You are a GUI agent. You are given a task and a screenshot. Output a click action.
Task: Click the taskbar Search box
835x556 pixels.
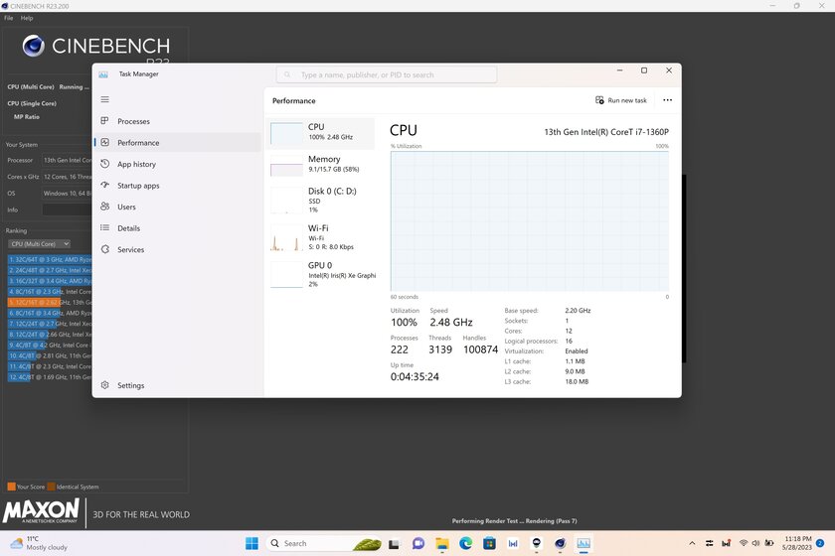tap(323, 543)
